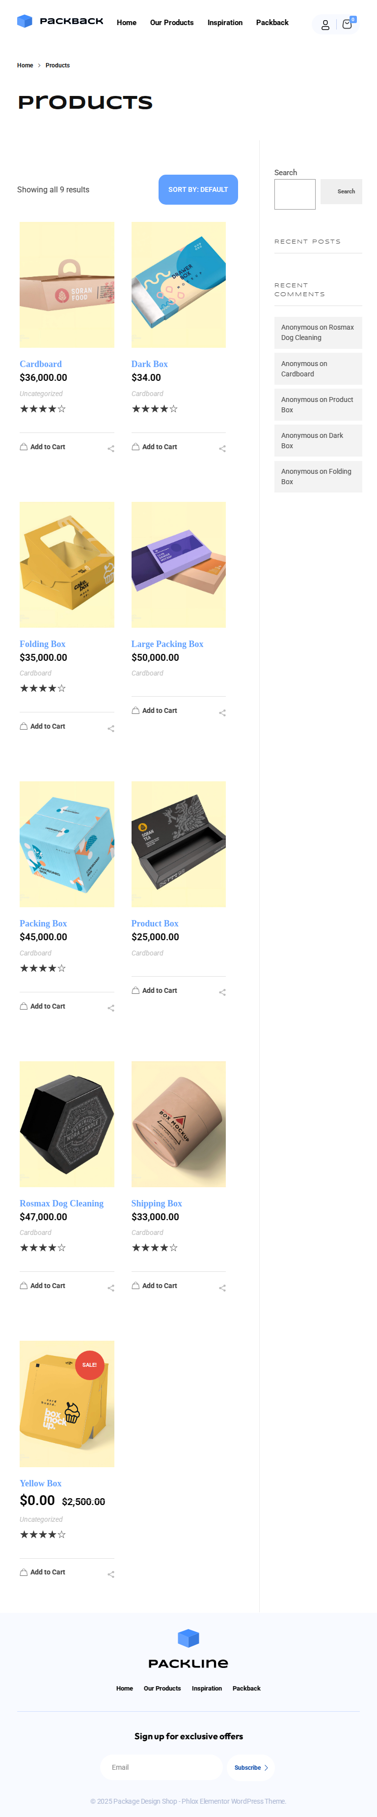Image resolution: width=377 pixels, height=1817 pixels.
Task: Share the Dark Box product
Action: tap(222, 449)
